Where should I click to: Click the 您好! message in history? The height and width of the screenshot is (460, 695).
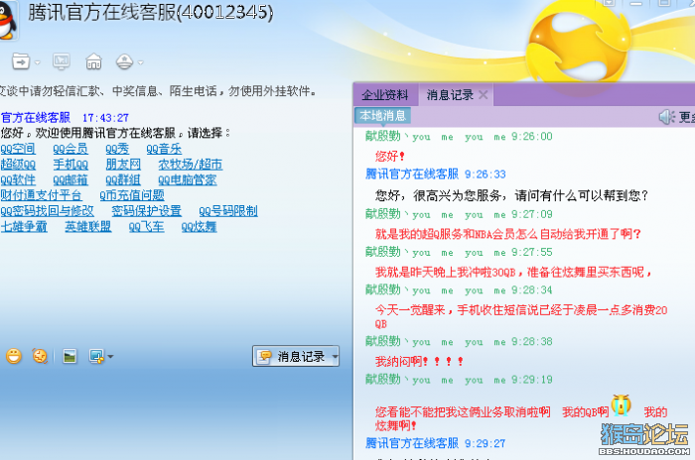tap(390, 157)
